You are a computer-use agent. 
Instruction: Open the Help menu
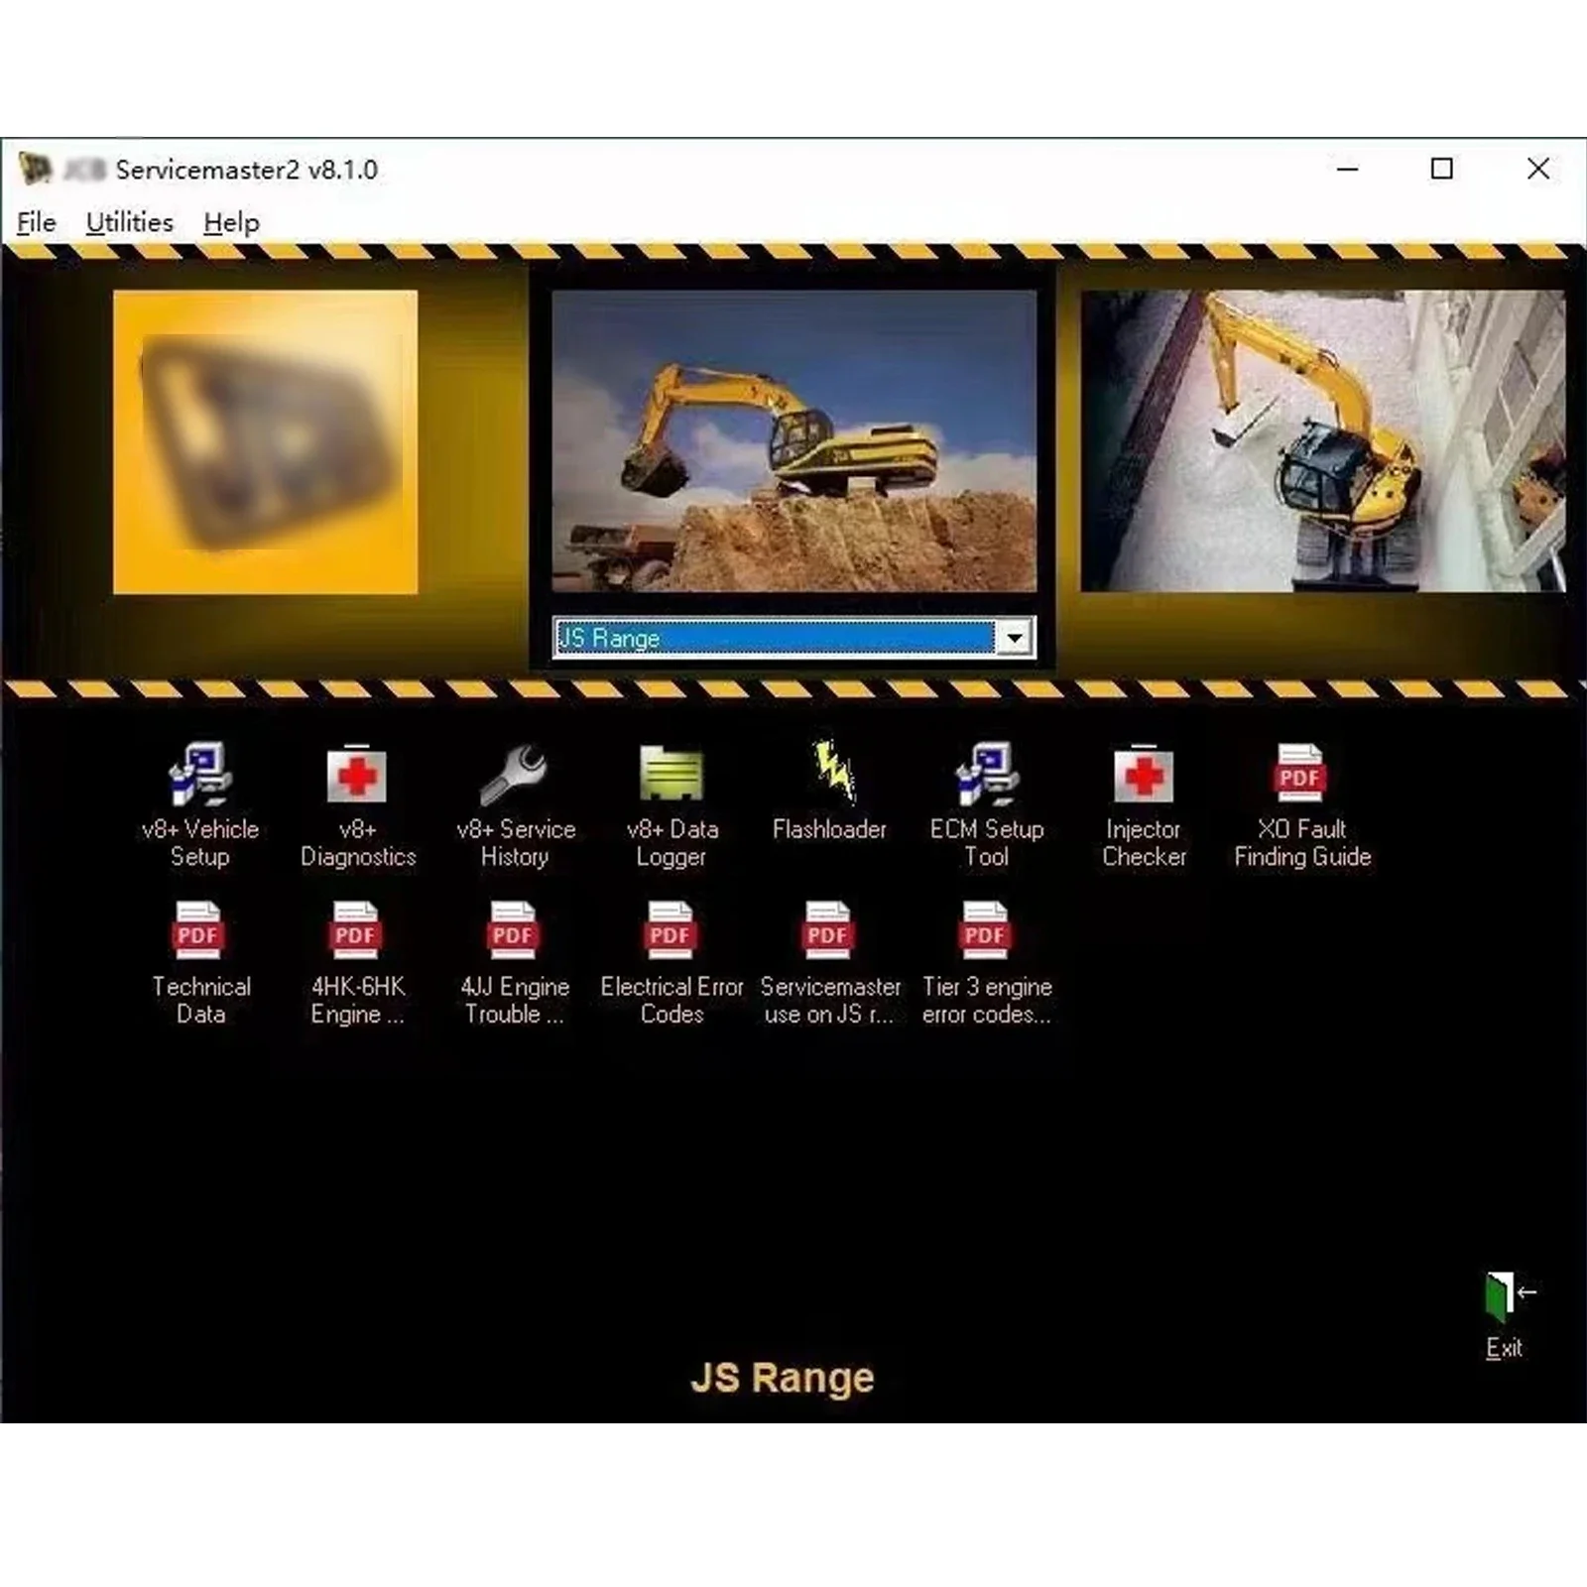[231, 222]
